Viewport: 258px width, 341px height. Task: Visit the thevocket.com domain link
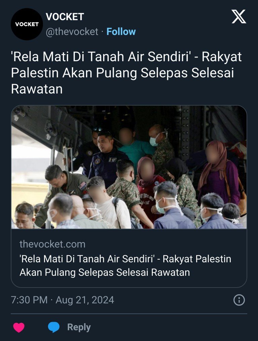[52, 244]
